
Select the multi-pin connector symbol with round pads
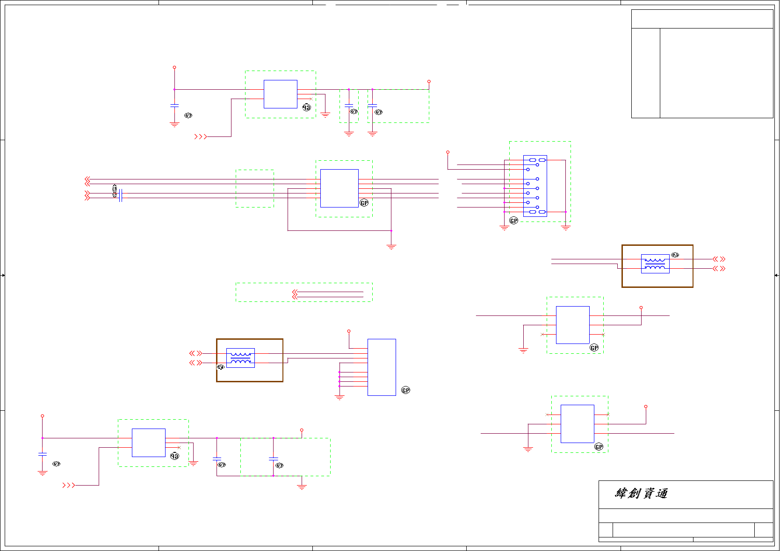(535, 186)
